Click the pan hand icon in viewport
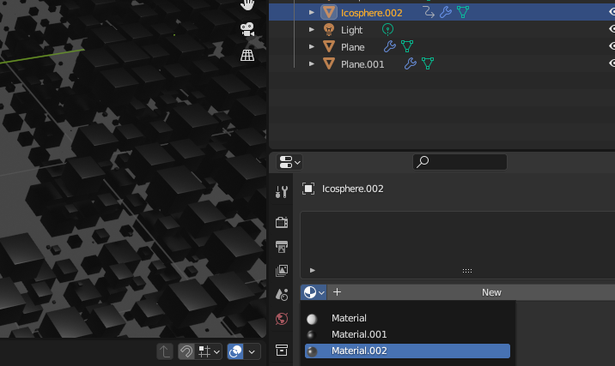The width and height of the screenshot is (615, 366). (x=247, y=4)
